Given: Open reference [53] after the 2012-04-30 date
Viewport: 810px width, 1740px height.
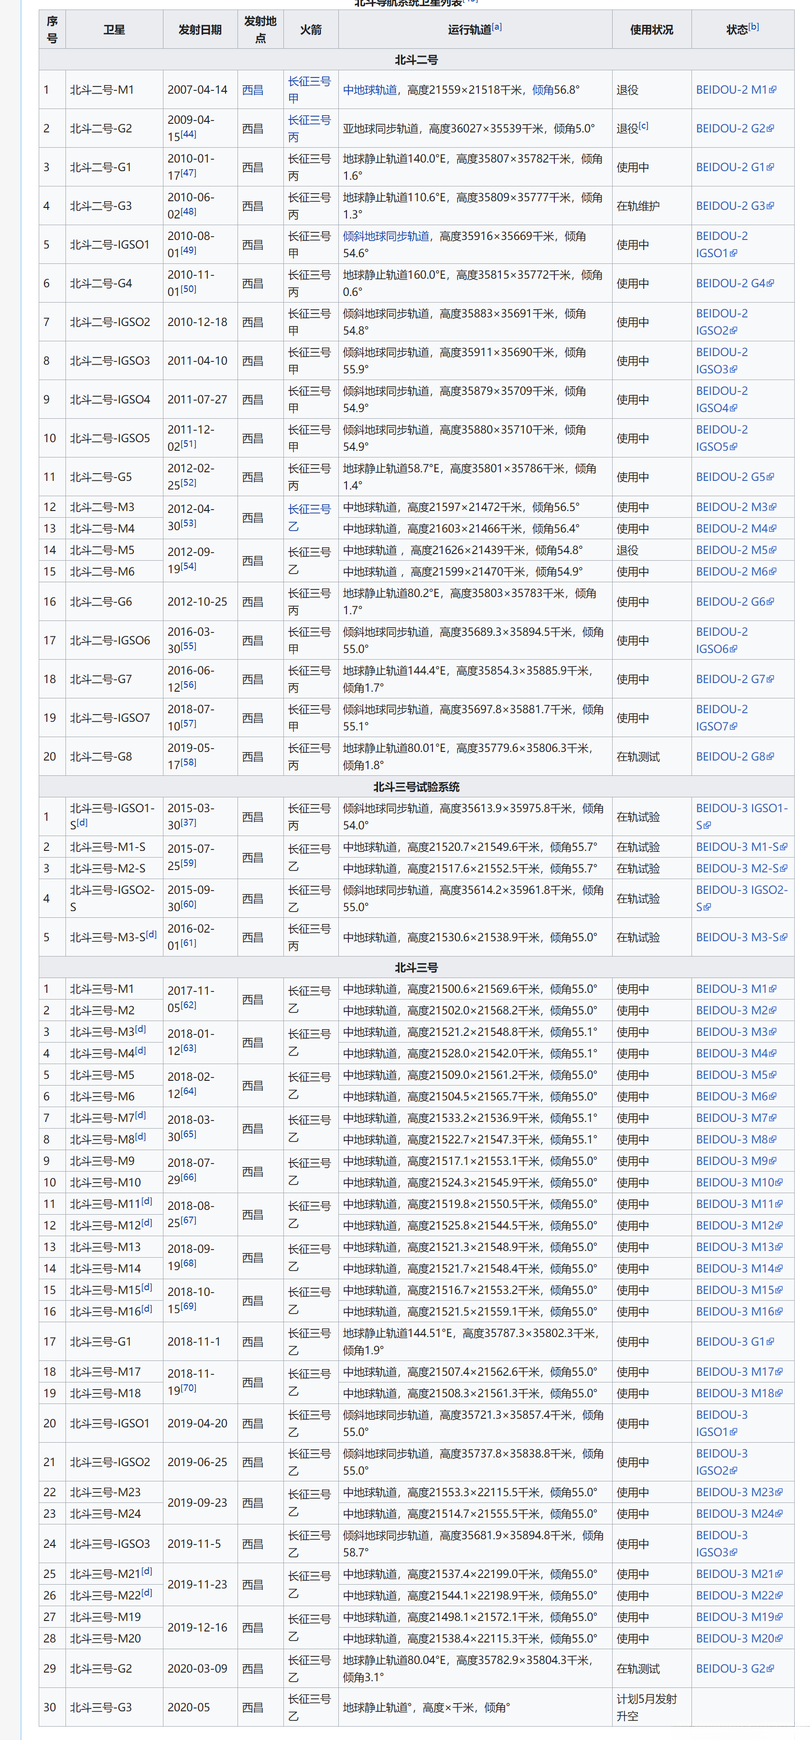Looking at the screenshot, I should (x=188, y=523).
